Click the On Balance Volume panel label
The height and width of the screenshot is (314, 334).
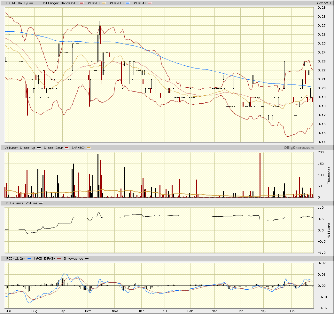(x=21, y=203)
